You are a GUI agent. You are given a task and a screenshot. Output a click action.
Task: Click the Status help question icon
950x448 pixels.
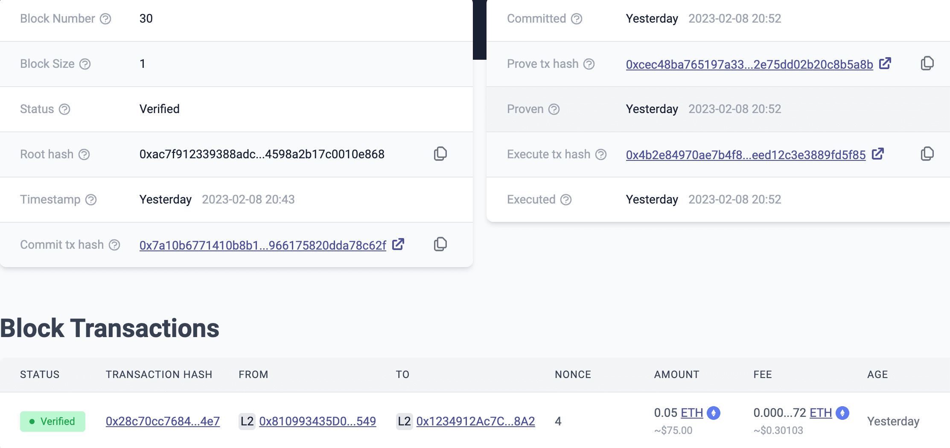(x=64, y=109)
